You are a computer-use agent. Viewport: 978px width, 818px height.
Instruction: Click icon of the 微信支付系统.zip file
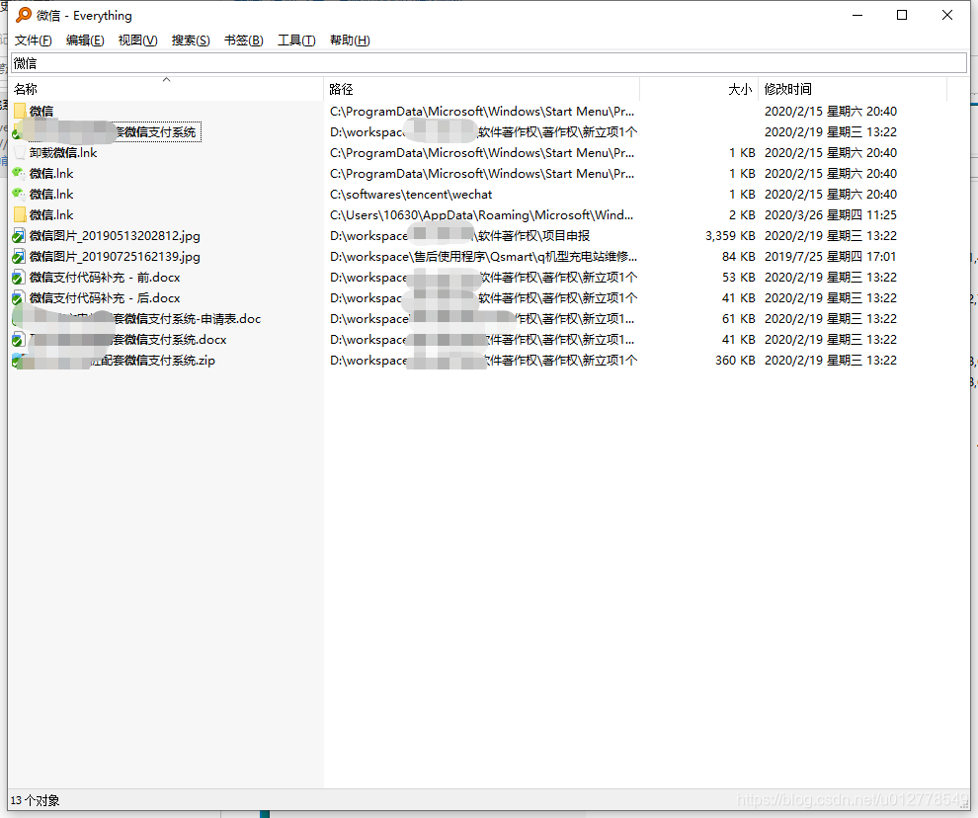pyautogui.click(x=19, y=361)
